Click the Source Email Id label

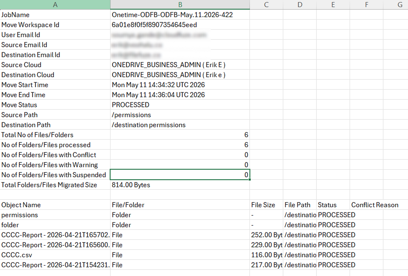(24, 45)
